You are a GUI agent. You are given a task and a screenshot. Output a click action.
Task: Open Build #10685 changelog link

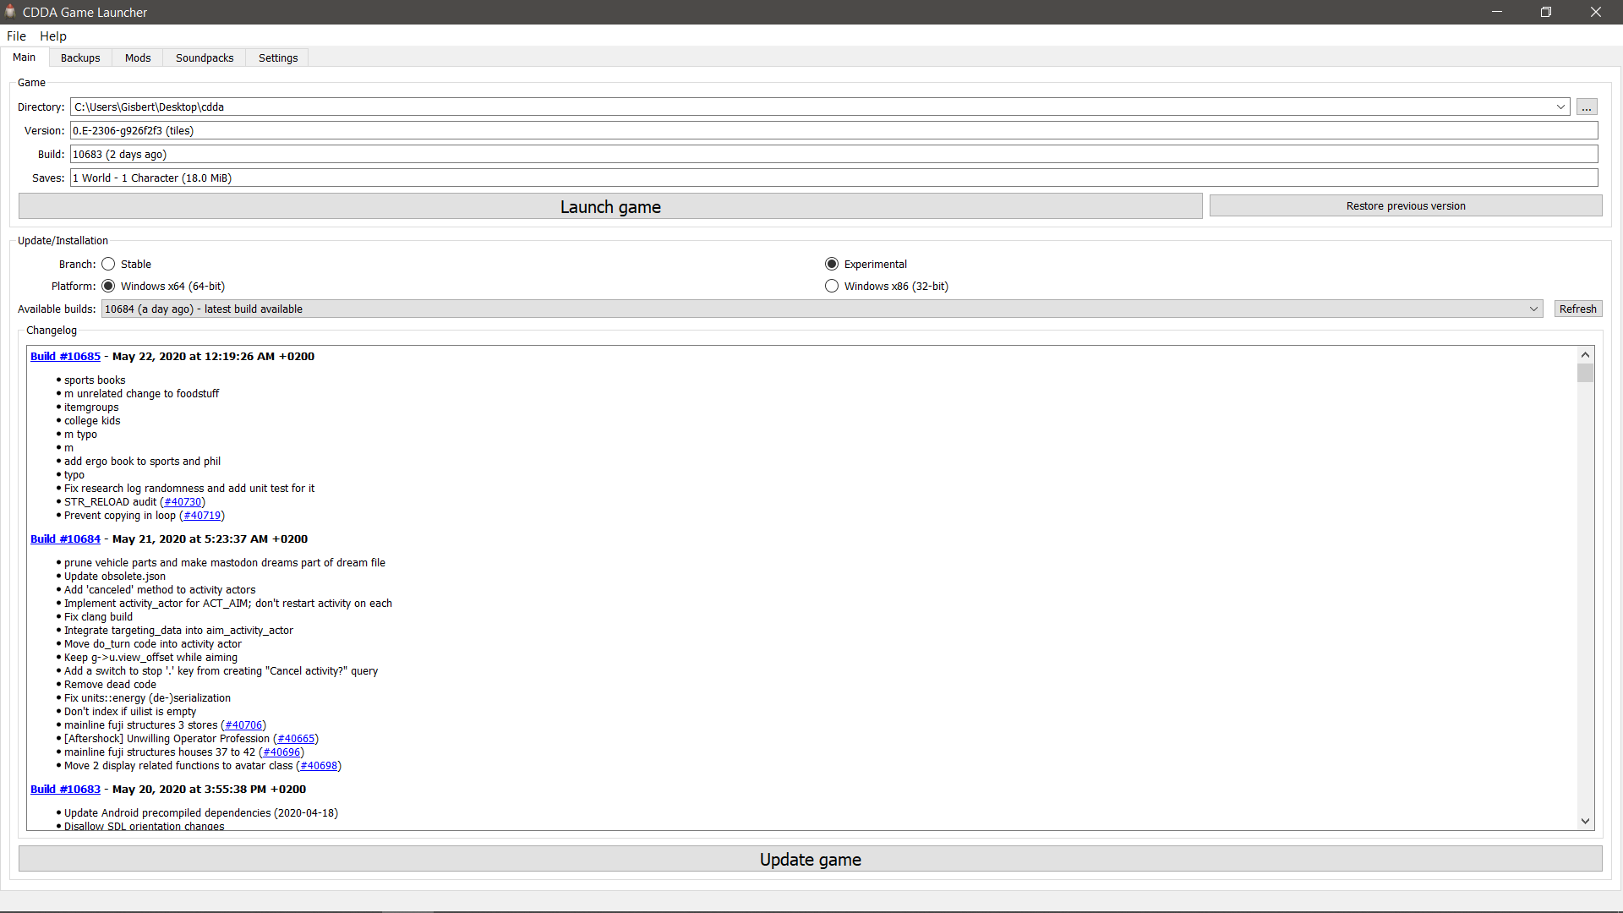click(65, 357)
